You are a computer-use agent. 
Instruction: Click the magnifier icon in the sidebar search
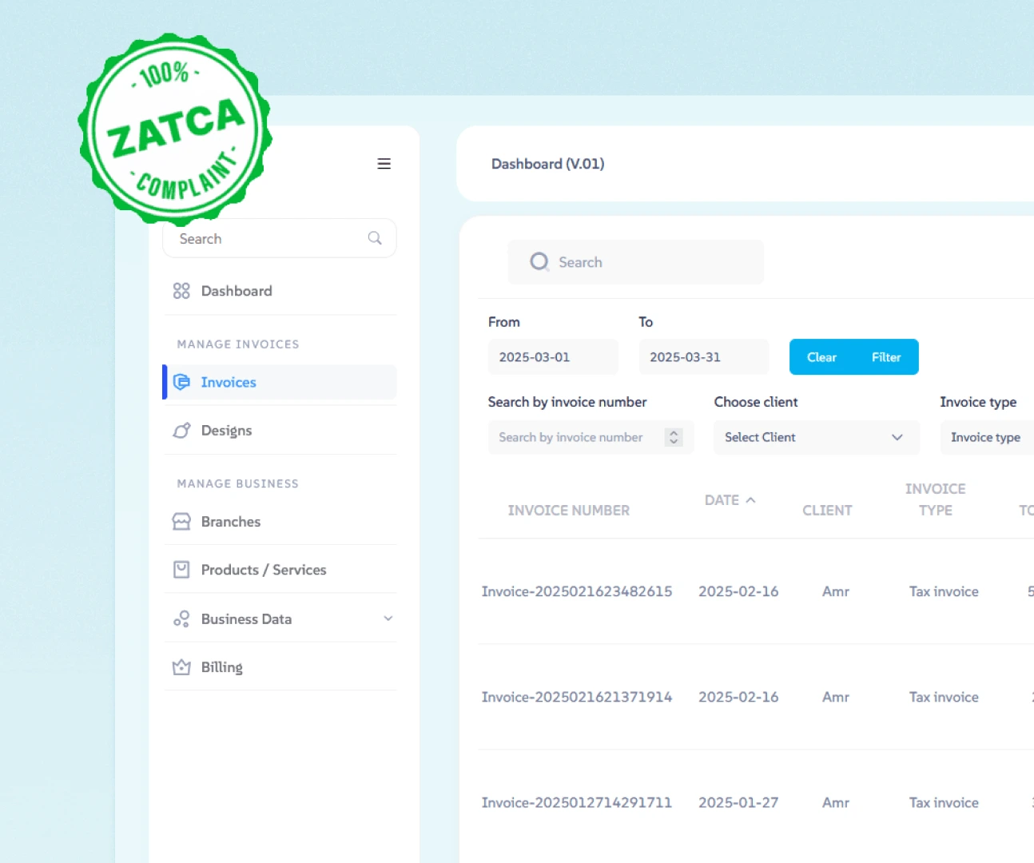pyautogui.click(x=374, y=237)
